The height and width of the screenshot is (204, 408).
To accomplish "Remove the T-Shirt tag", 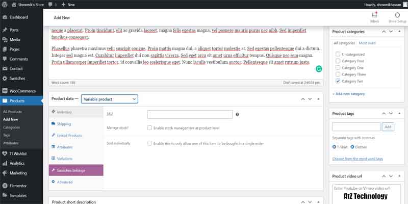I will 334,147.
